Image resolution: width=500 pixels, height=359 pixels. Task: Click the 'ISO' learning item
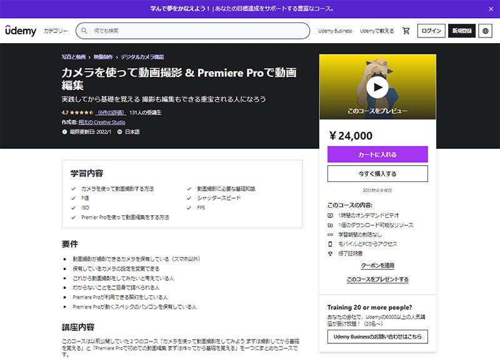click(x=85, y=208)
